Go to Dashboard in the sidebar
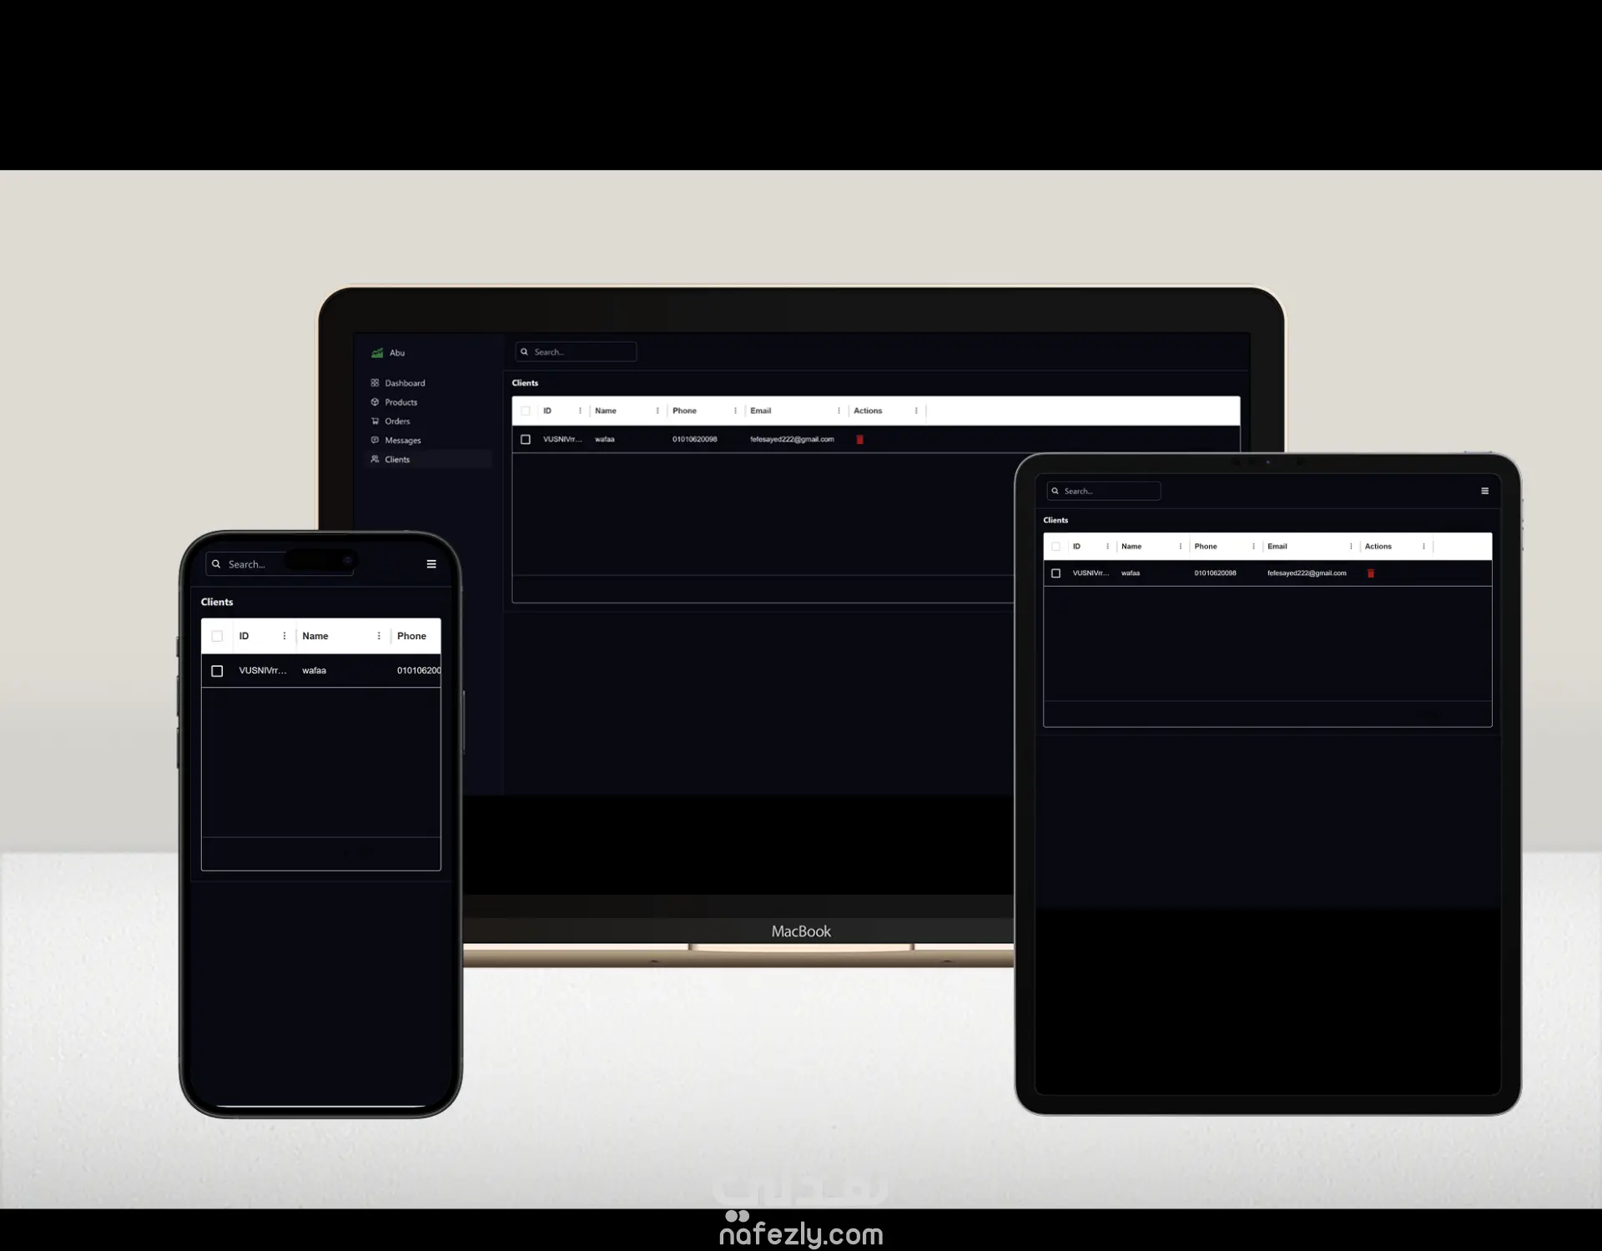This screenshot has width=1602, height=1251. 405,383
